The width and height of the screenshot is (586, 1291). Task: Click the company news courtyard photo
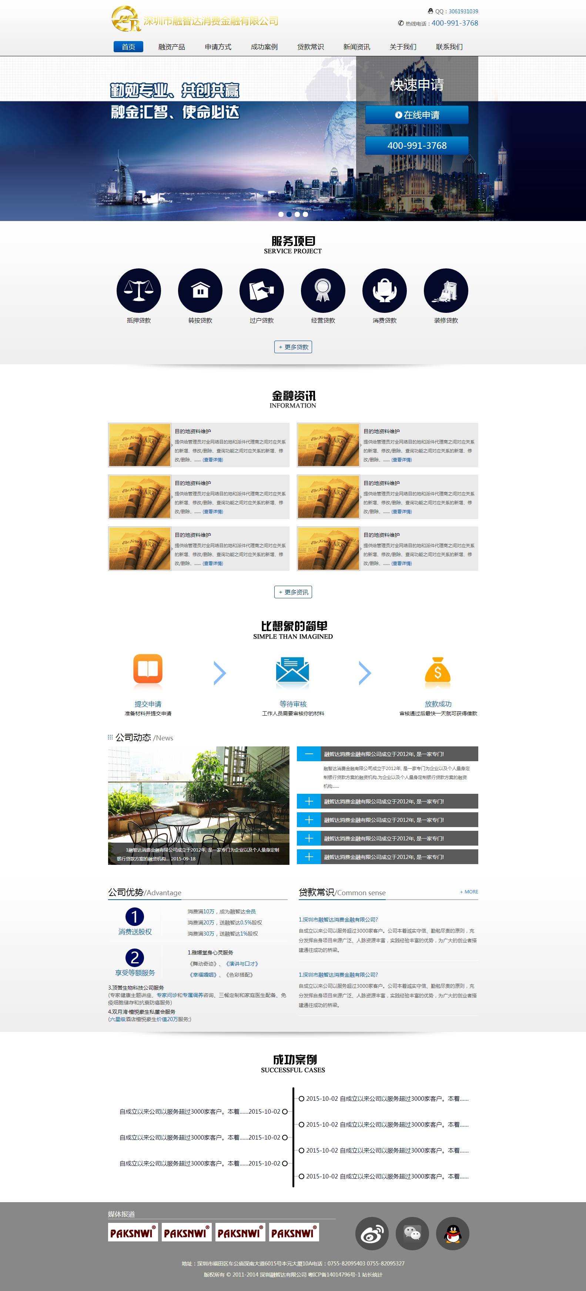[x=198, y=797]
